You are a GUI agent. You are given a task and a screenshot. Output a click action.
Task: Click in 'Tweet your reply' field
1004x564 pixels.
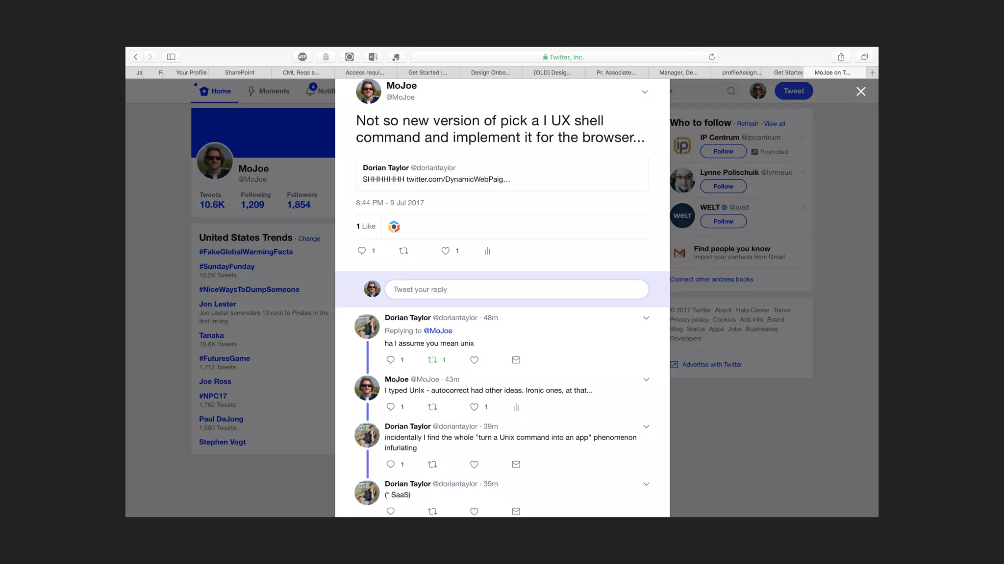[516, 289]
